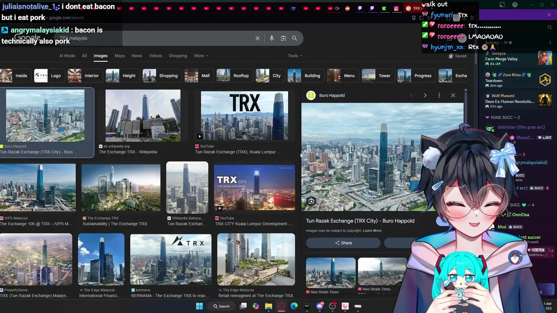Open Copilot from taskbar
557x313 pixels.
click(x=256, y=306)
